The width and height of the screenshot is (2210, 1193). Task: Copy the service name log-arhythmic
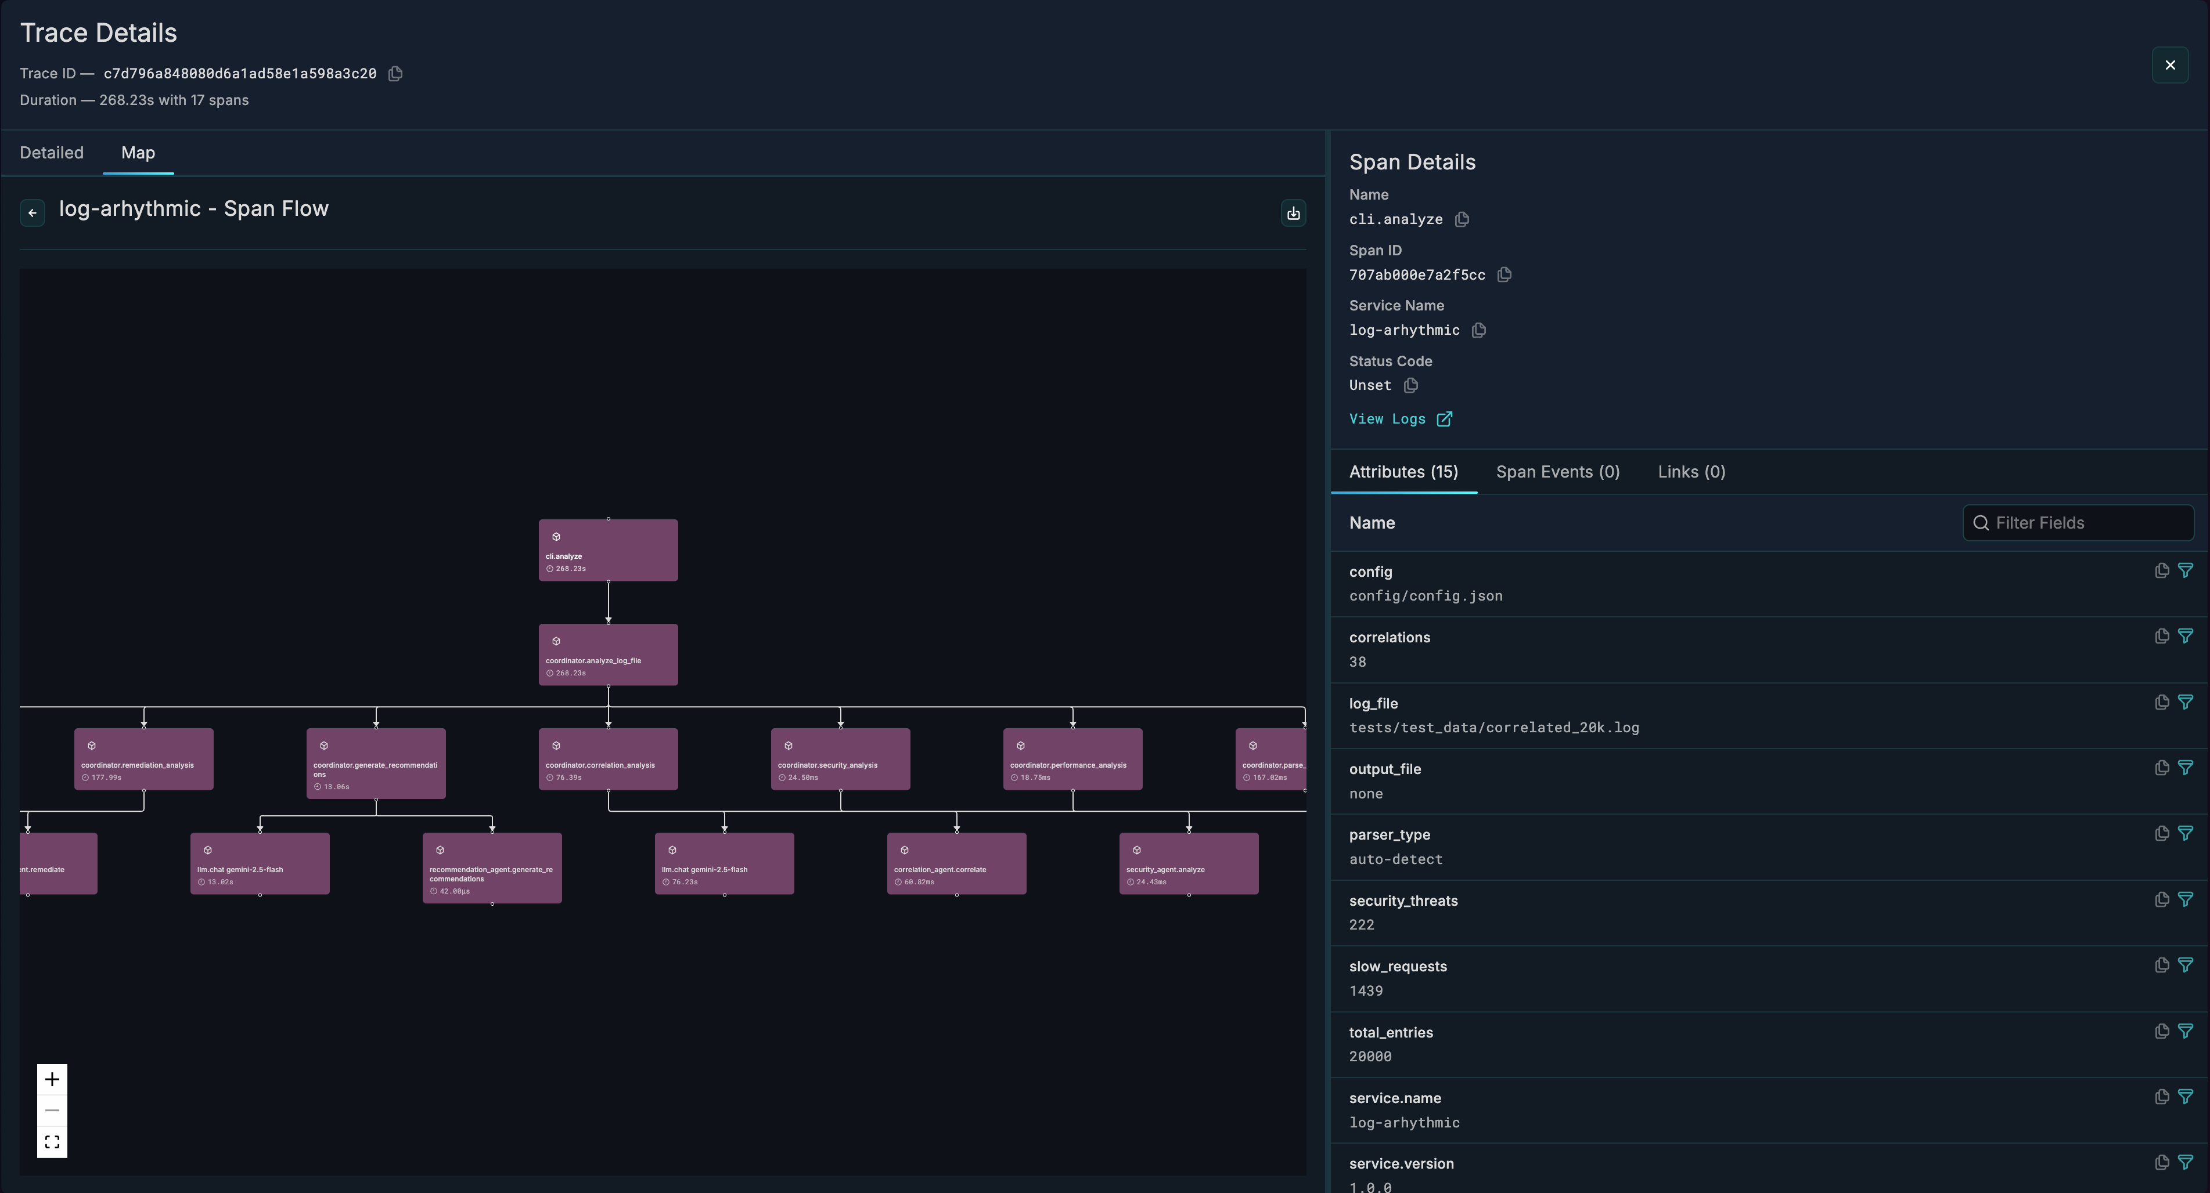pyautogui.click(x=1477, y=330)
